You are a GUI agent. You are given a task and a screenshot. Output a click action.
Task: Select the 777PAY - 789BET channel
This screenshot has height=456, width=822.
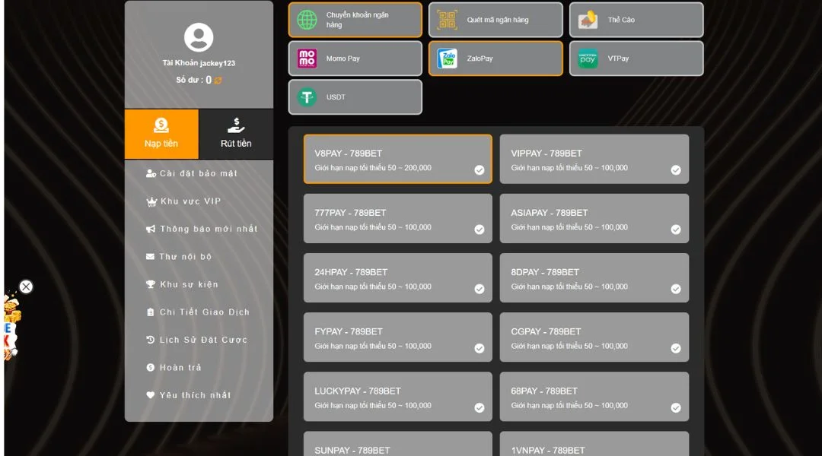coord(398,218)
